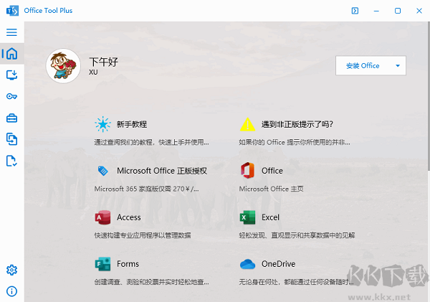Open the 新手教程 link

[x=132, y=124]
